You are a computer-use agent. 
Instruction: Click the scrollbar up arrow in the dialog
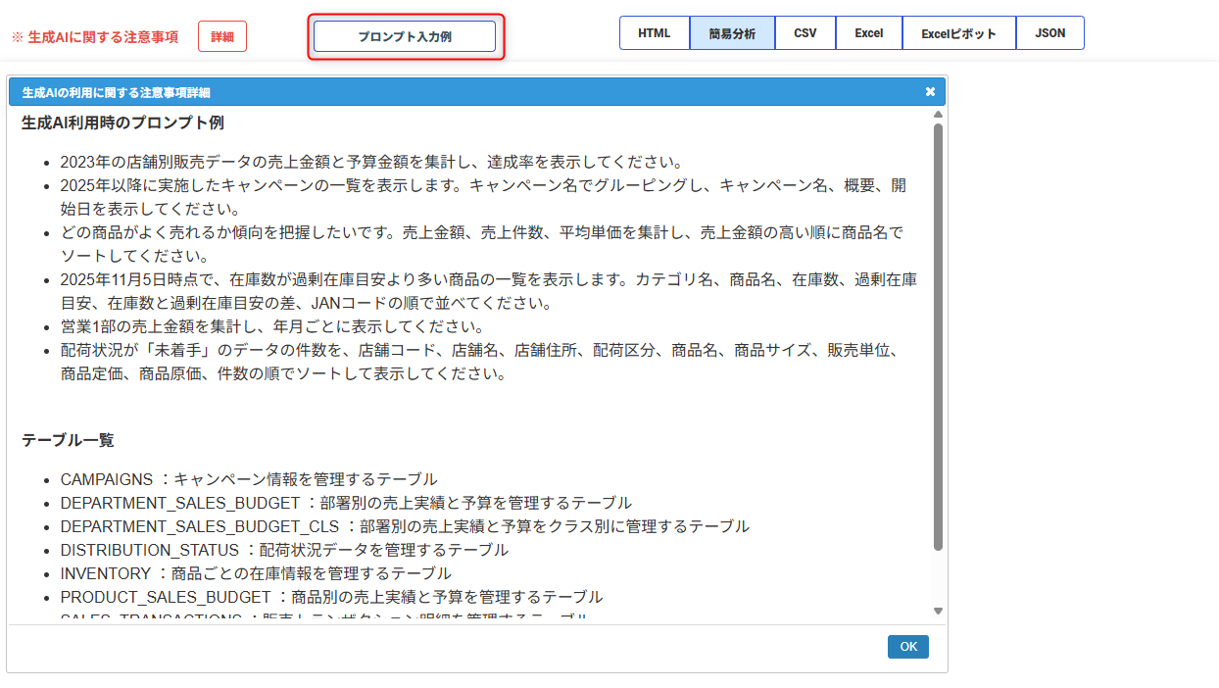click(x=938, y=115)
